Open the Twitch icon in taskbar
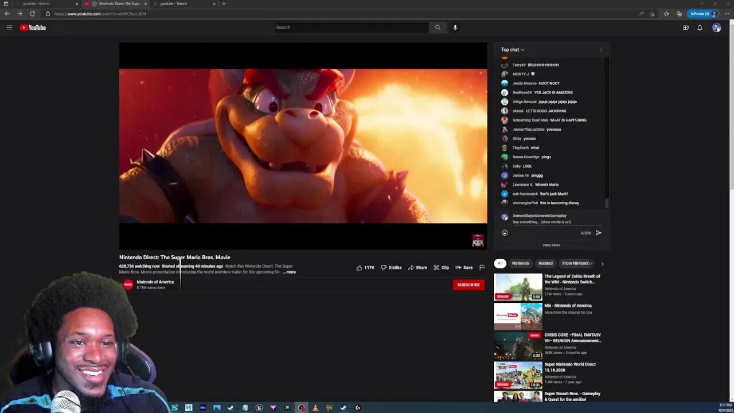The height and width of the screenshot is (413, 734). click(273, 408)
